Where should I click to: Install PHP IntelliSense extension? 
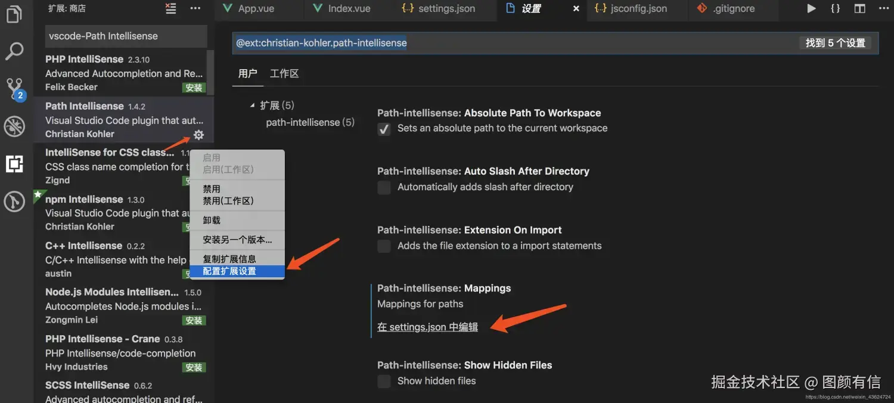tap(194, 88)
